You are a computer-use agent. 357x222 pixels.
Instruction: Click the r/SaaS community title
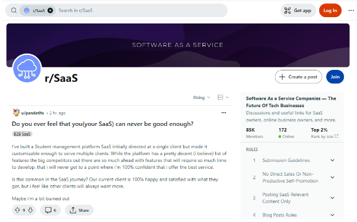pyautogui.click(x=61, y=78)
